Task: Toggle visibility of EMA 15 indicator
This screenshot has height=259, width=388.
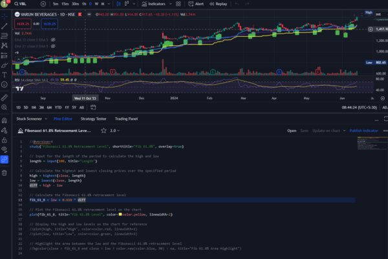Action: pos(53,39)
